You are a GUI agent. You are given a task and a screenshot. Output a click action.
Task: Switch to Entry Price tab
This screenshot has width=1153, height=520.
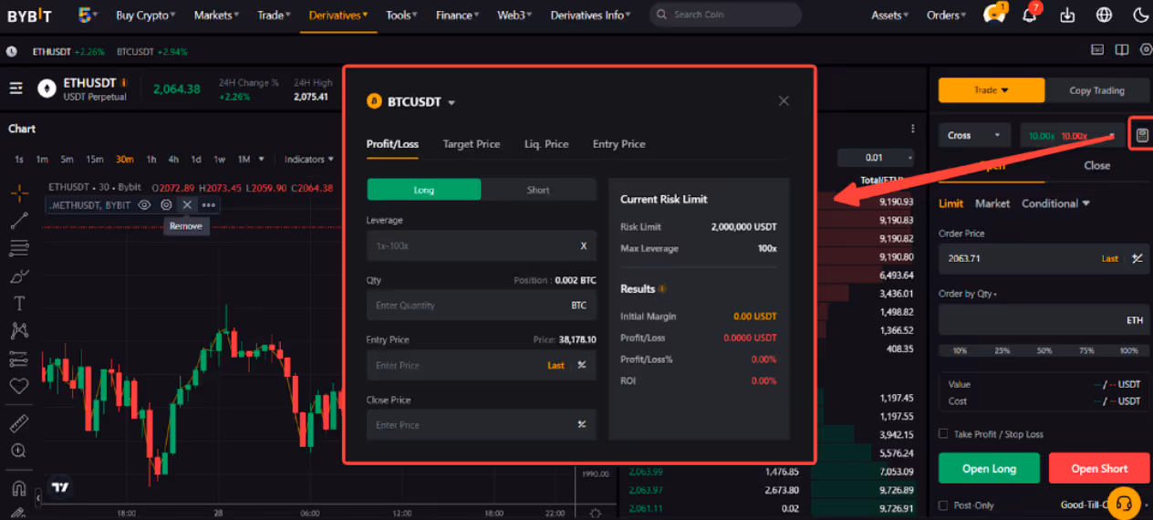(x=618, y=144)
